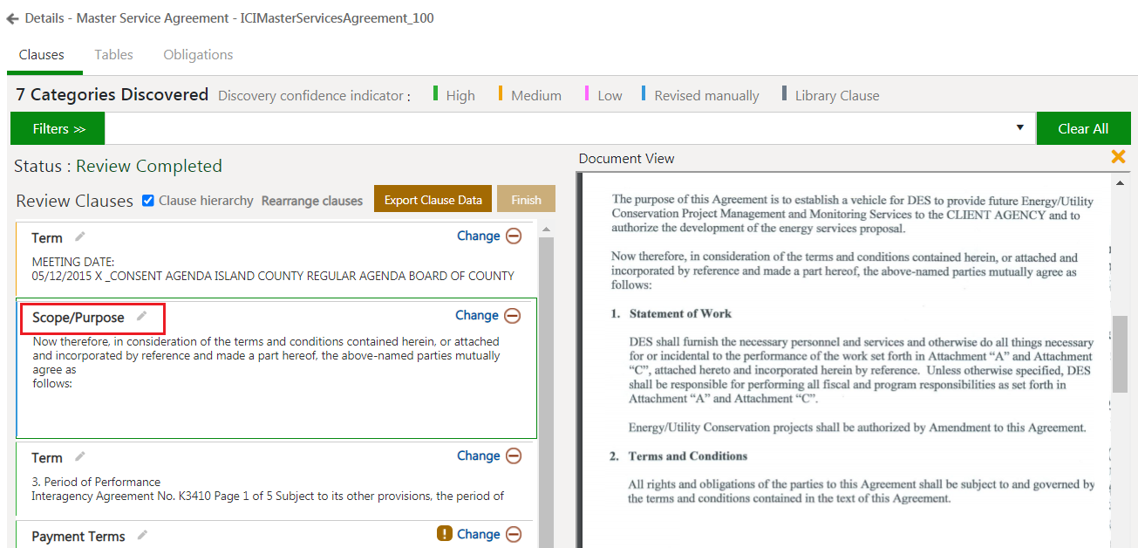
Task: Click the back arrow beside Details
Action: [x=12, y=18]
